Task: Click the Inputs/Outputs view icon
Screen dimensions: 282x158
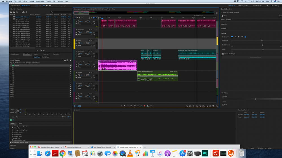Action: point(75,17)
